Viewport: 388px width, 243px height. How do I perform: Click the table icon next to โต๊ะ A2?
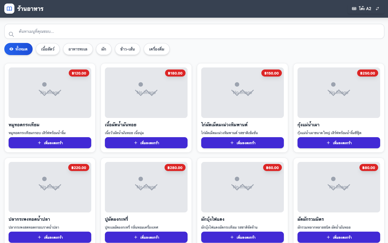tap(354, 9)
